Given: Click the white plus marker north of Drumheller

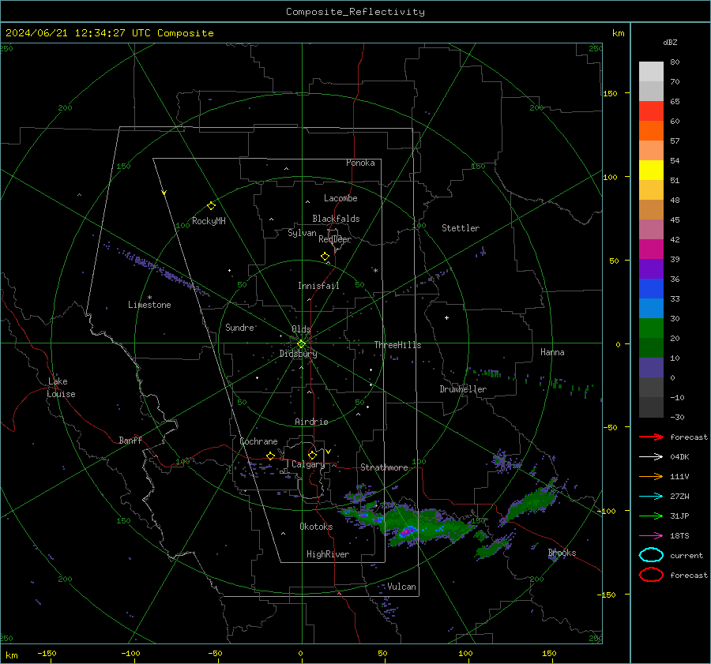Looking at the screenshot, I should (446, 317).
